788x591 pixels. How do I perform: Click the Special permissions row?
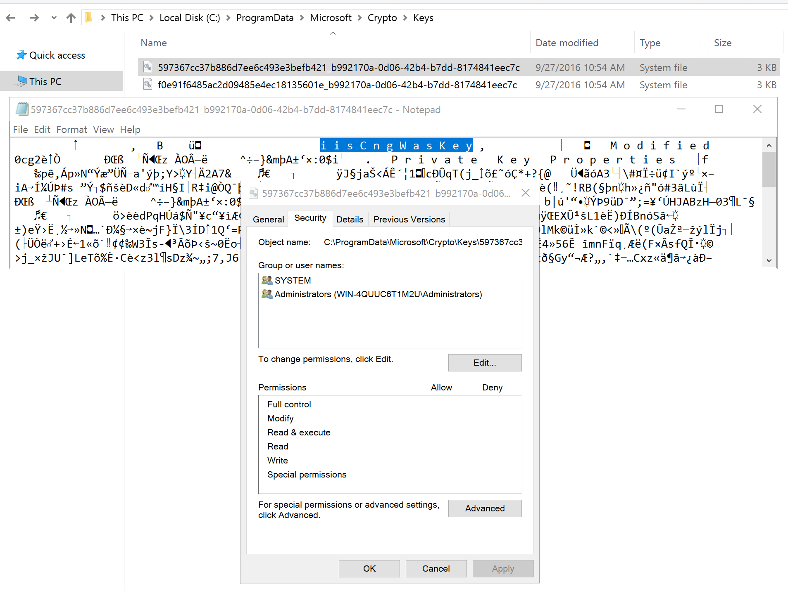[390, 475]
